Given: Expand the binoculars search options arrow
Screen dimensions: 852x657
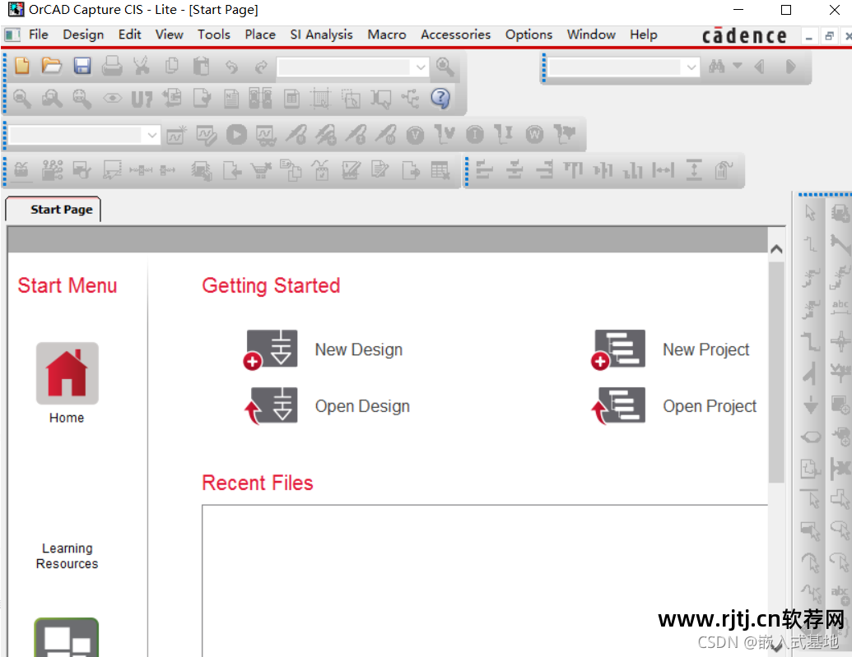Looking at the screenshot, I should pyautogui.click(x=738, y=67).
